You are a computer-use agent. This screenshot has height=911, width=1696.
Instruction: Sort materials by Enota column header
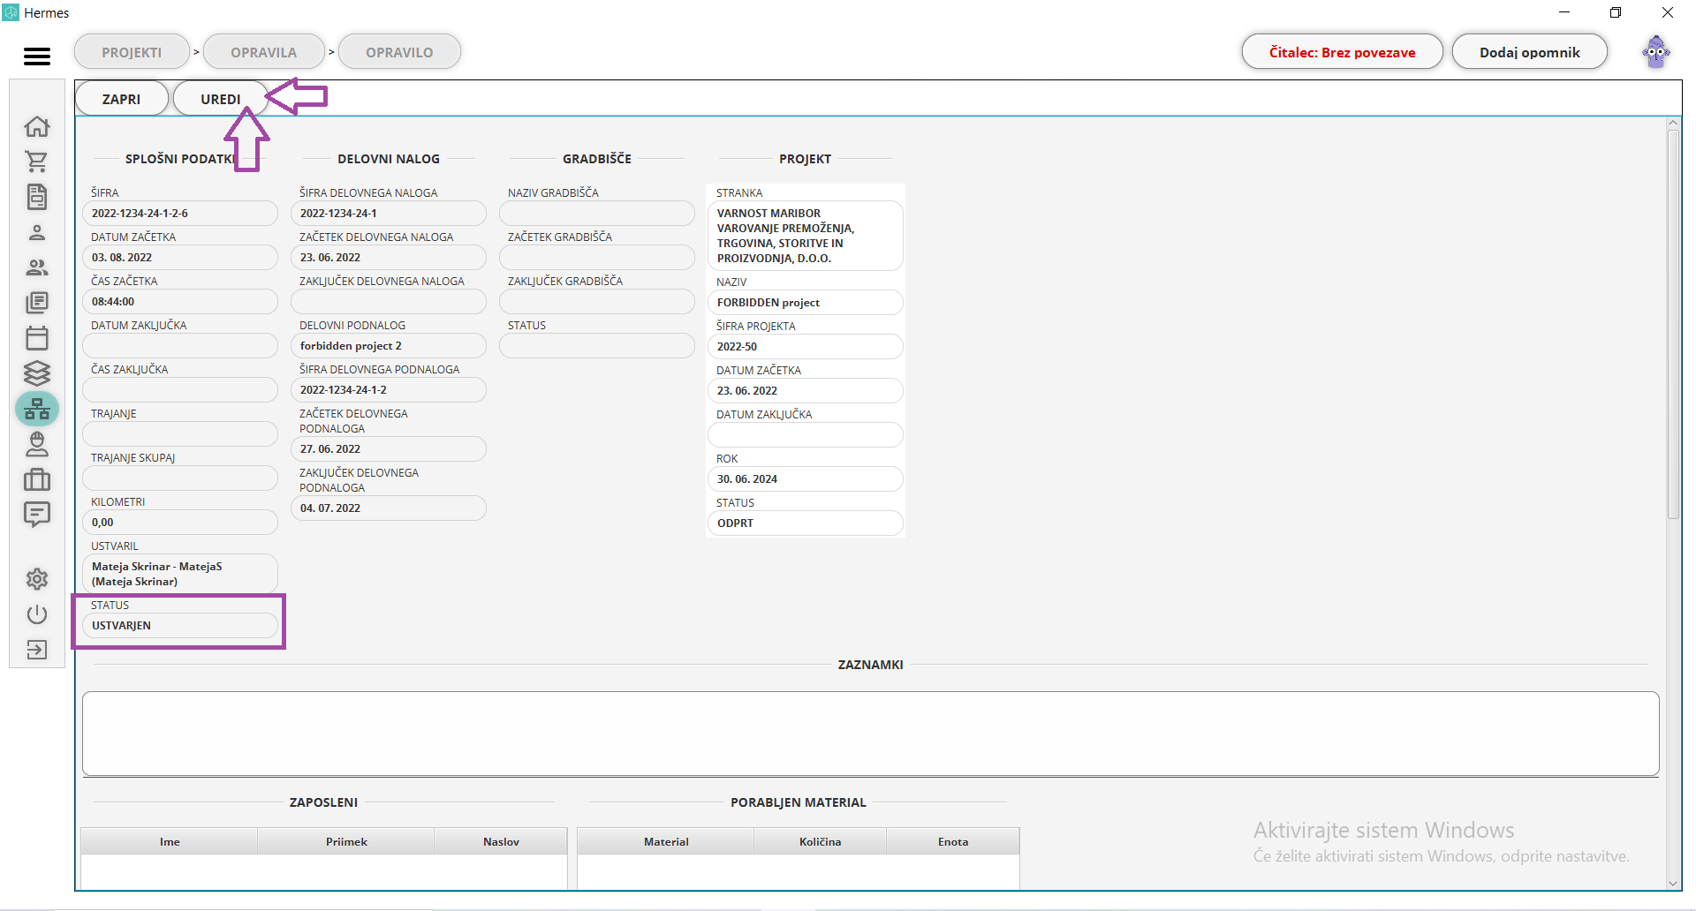click(x=953, y=841)
